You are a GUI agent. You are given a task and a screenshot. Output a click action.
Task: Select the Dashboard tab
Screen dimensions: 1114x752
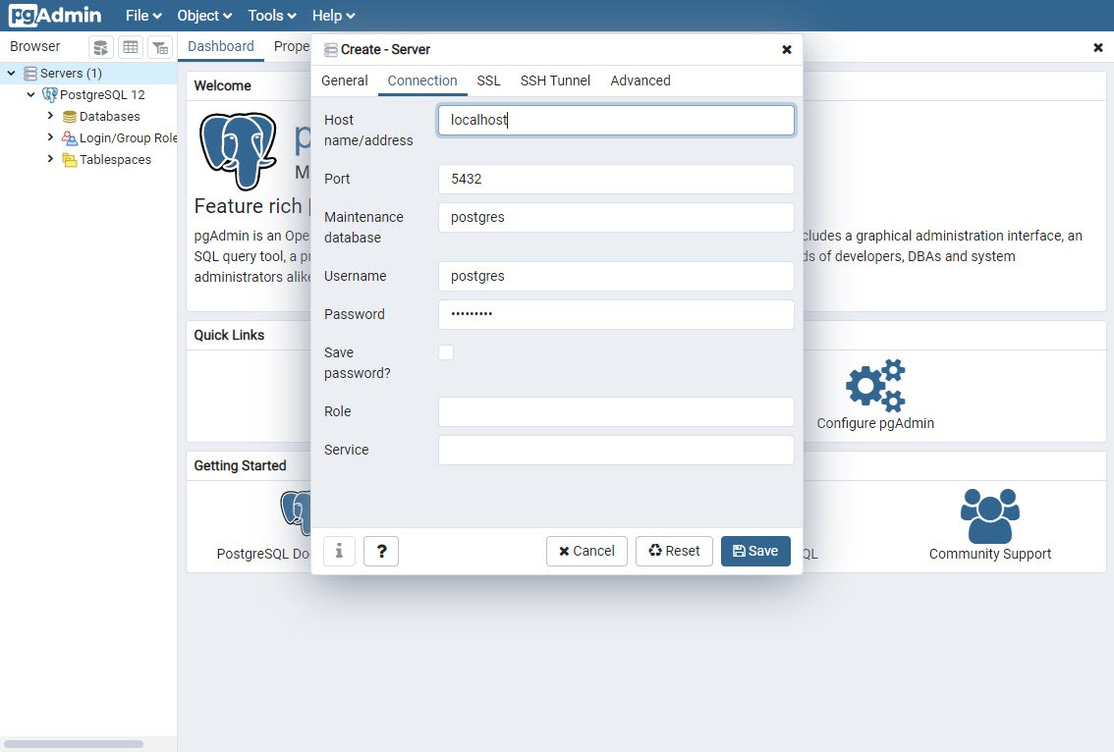point(221,47)
